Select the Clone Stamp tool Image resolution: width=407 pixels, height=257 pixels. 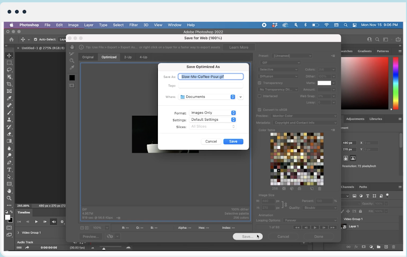[9, 119]
